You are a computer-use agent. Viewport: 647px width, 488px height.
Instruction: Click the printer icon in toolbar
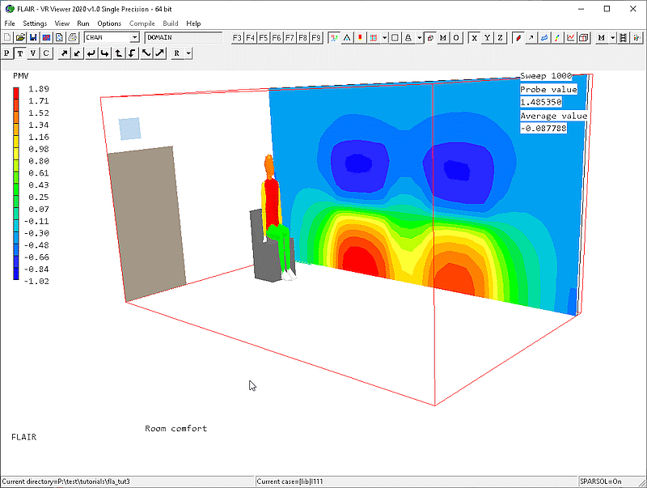[72, 37]
